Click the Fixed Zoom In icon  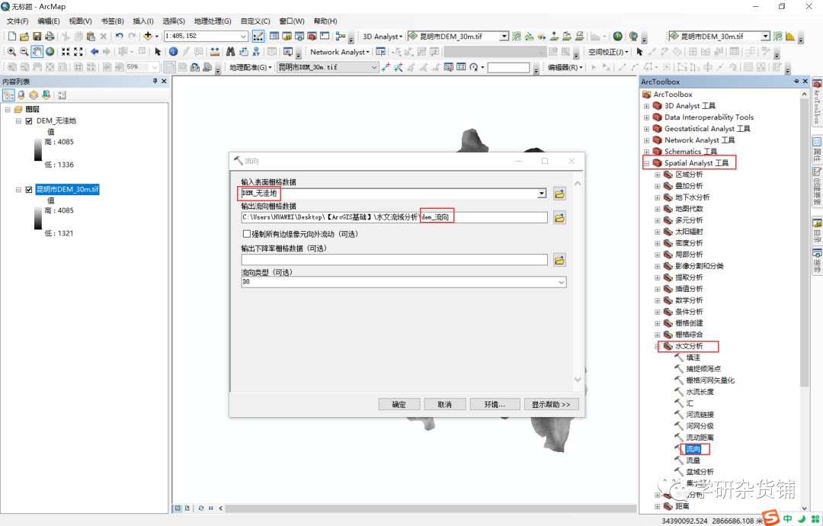(66, 51)
